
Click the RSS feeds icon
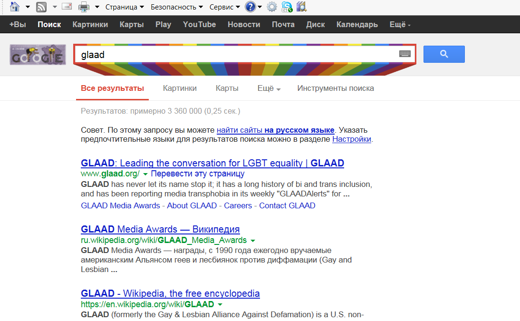[41, 7]
